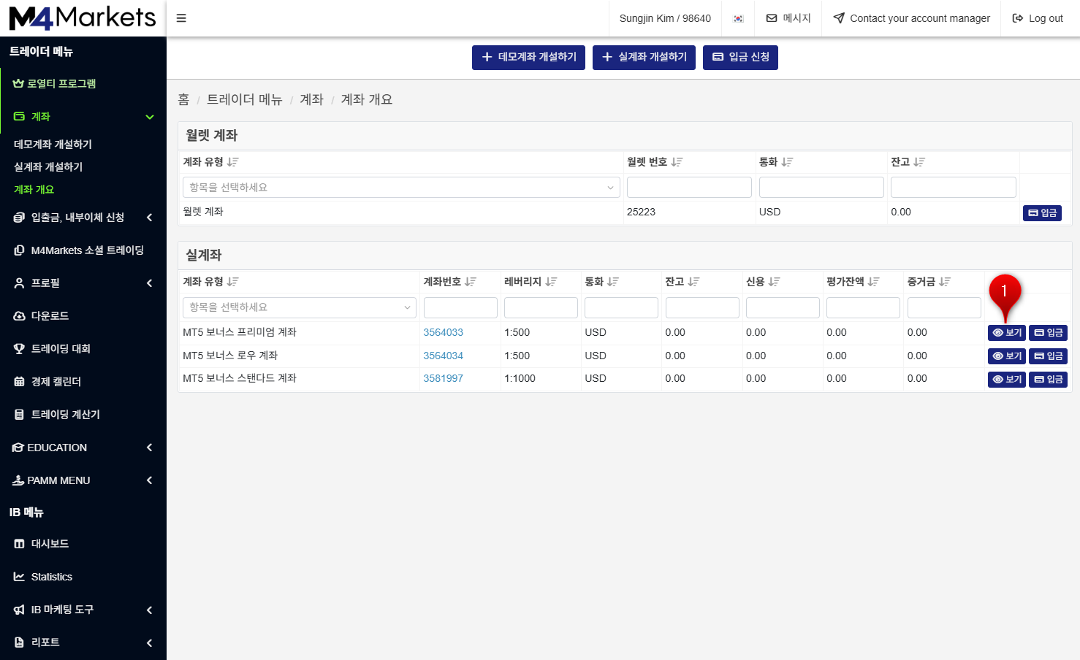Focus the 월렛 번호 filter field
Image resolution: width=1080 pixels, height=660 pixels.
[x=689, y=188]
